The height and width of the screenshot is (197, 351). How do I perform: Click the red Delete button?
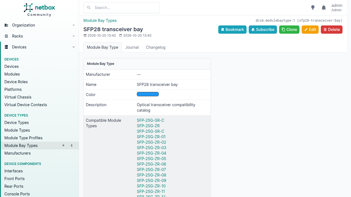click(x=332, y=30)
